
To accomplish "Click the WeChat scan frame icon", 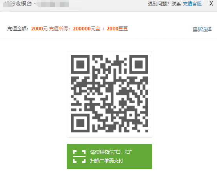I will [79, 156].
